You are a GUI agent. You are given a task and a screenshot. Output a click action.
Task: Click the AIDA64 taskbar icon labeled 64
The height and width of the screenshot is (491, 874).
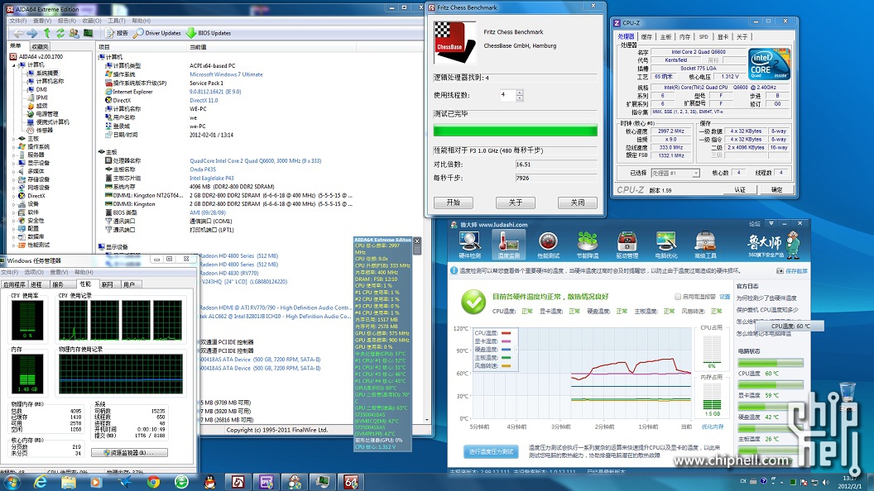point(351,482)
